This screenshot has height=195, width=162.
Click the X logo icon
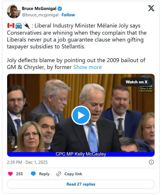click(151, 8)
